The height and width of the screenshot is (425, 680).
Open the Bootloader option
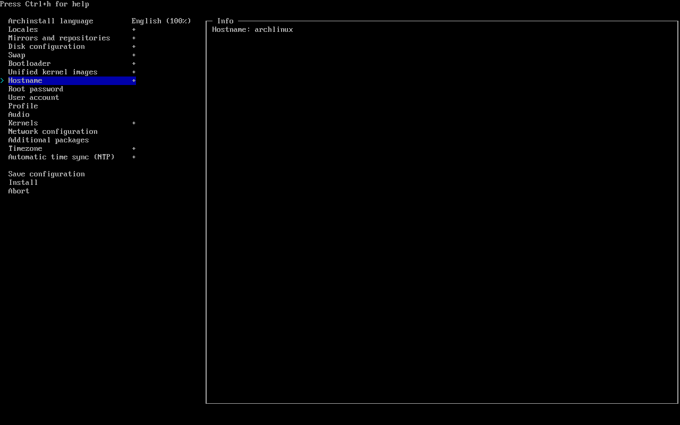click(29, 64)
